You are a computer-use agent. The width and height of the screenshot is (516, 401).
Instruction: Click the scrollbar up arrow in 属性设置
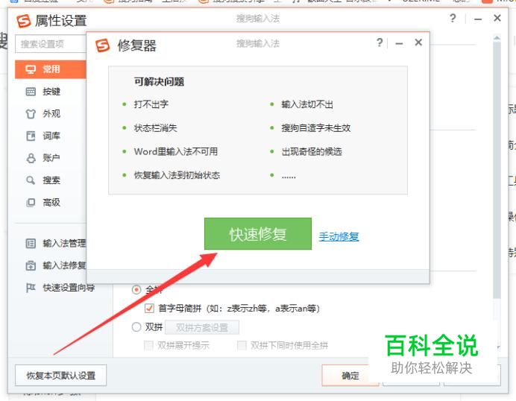[497, 38]
